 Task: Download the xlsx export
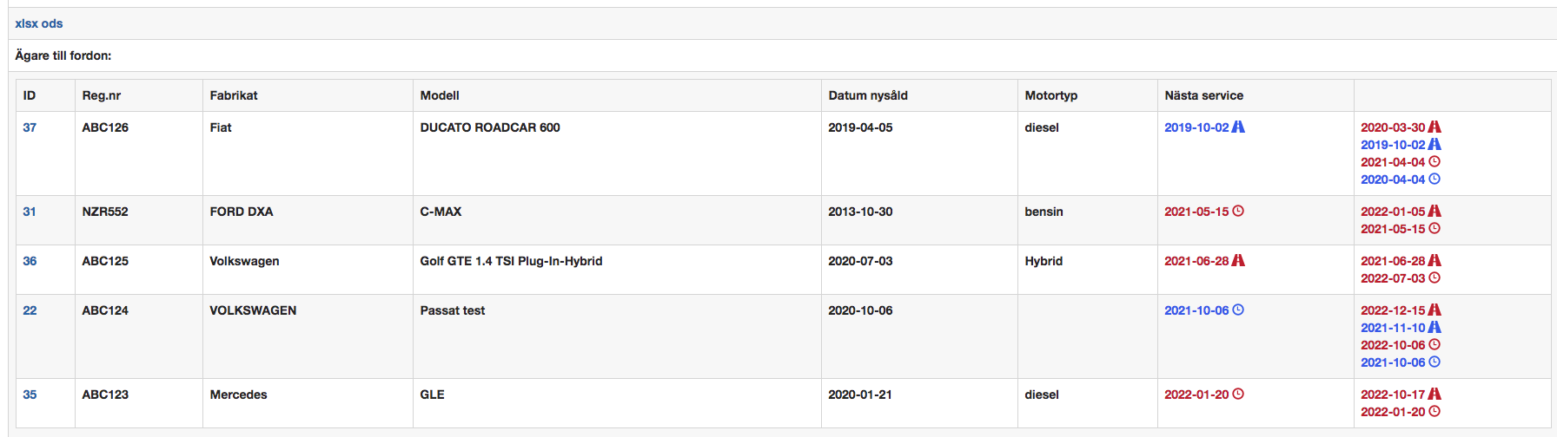tap(26, 23)
